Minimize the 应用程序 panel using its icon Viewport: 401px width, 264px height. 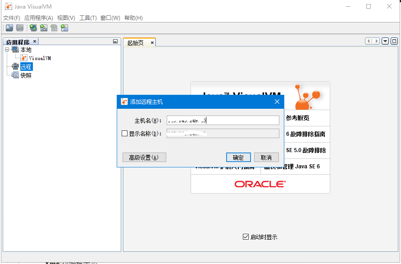tap(115, 42)
